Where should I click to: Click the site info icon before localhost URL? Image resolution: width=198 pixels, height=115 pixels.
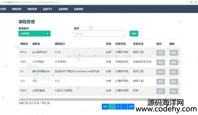click(2, 2)
